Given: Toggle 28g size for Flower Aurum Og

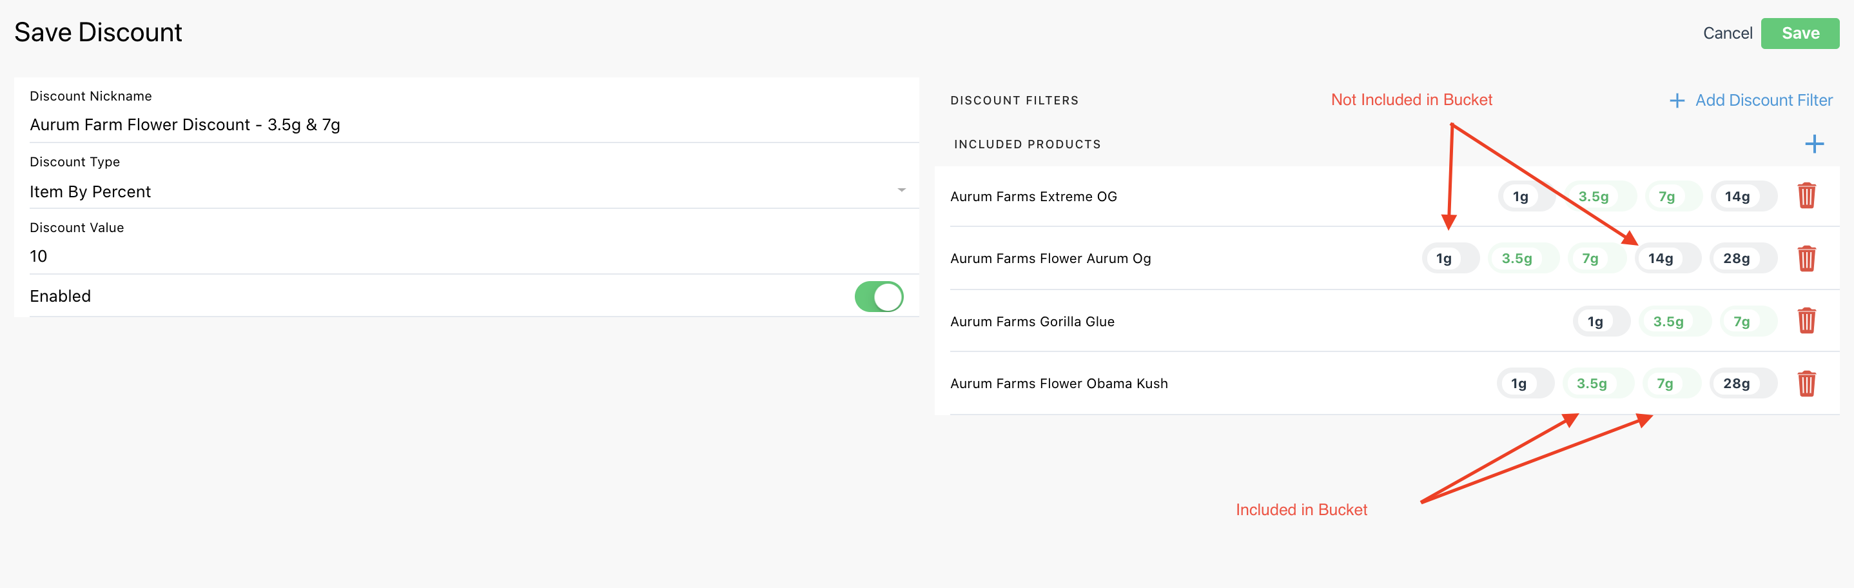Looking at the screenshot, I should tap(1736, 259).
